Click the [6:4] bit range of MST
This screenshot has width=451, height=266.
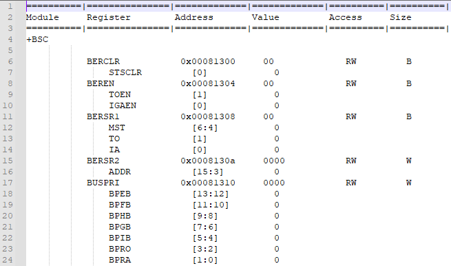click(x=205, y=127)
